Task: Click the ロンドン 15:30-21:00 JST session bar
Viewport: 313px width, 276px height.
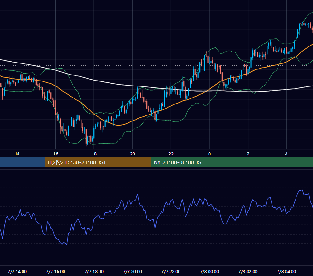Action: [x=98, y=162]
